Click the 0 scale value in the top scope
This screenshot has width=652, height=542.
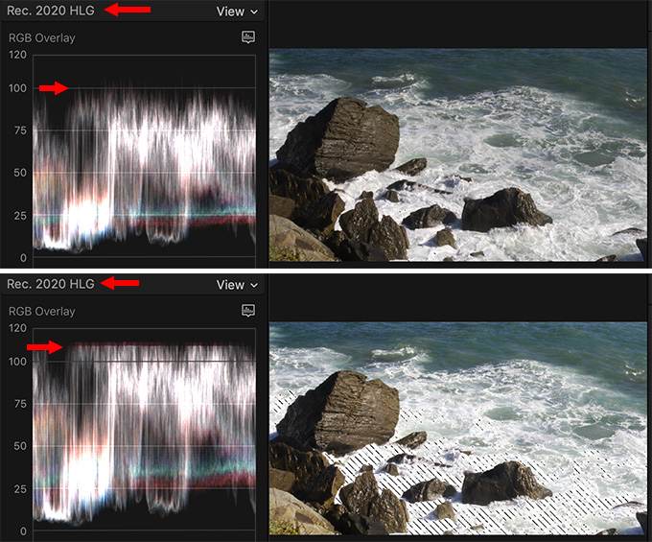(23, 258)
